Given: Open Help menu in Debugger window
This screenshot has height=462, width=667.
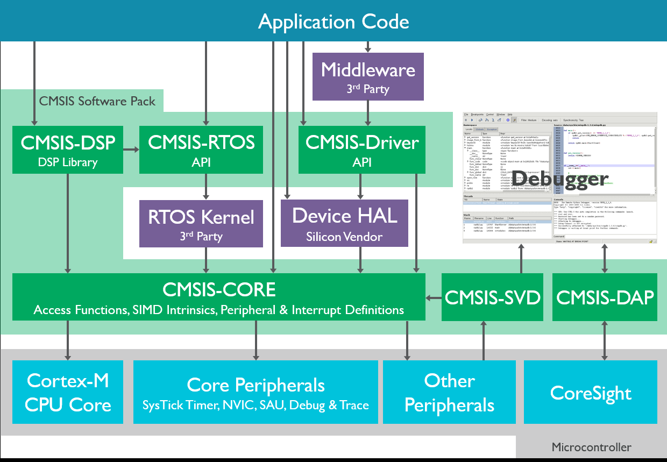Looking at the screenshot, I should pyautogui.click(x=510, y=115).
